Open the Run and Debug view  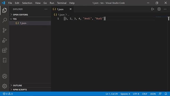pos(5,40)
